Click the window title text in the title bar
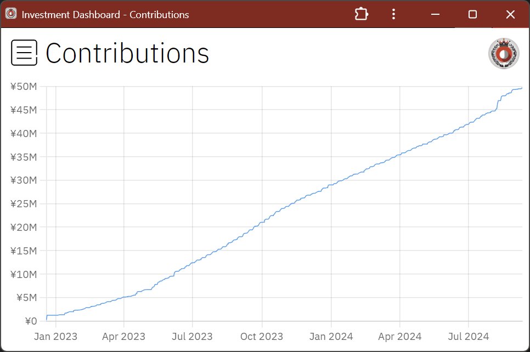Image resolution: width=530 pixels, height=352 pixels. point(105,15)
